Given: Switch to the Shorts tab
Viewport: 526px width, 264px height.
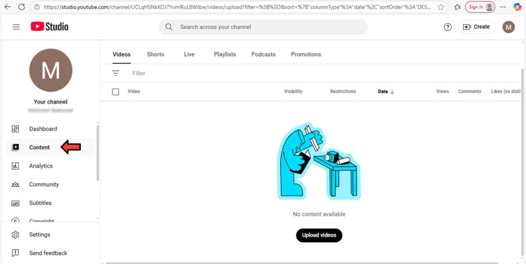Looking at the screenshot, I should tap(155, 54).
